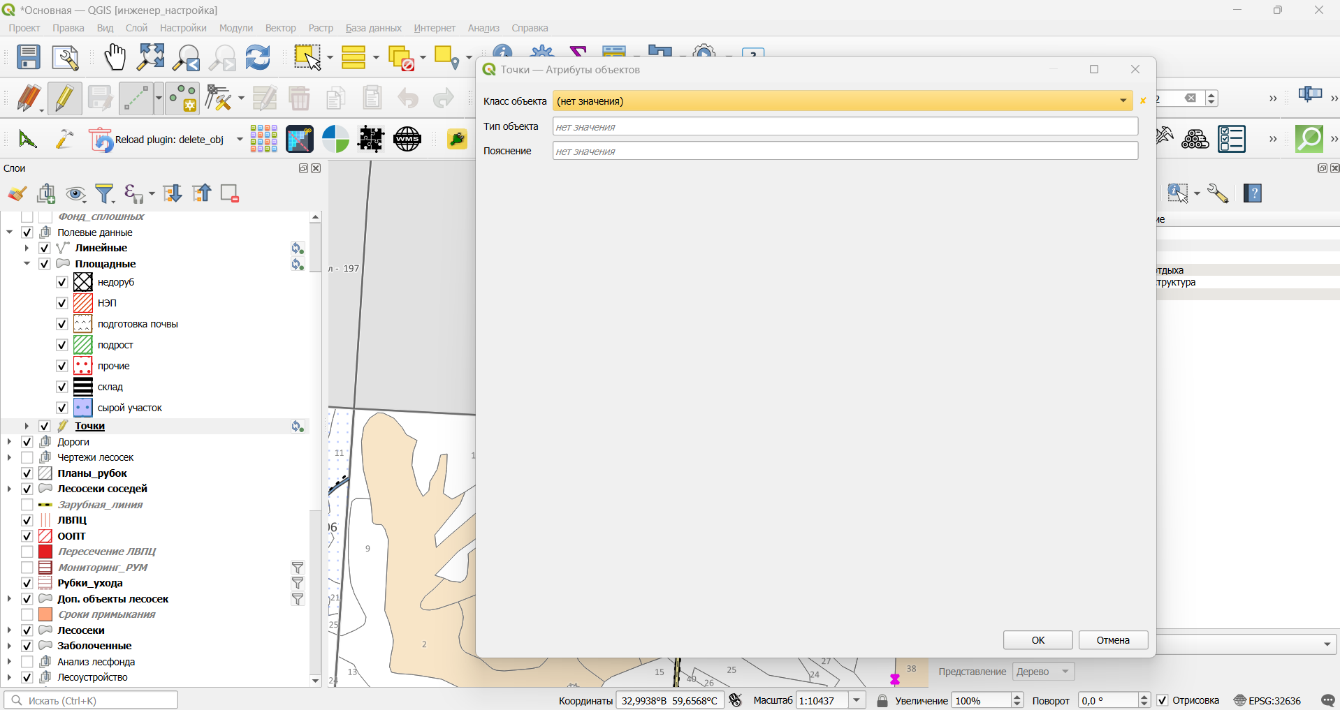The width and height of the screenshot is (1340, 710).
Task: Click the Reload plugin: delete_obj button
Action: 159,140
